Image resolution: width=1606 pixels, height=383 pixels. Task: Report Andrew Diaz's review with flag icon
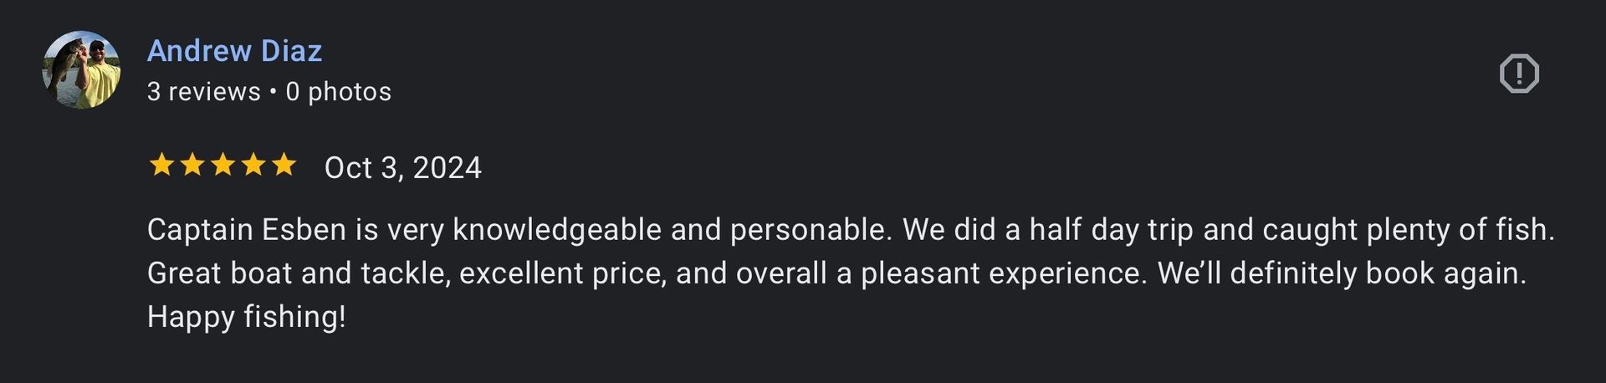point(1519,74)
